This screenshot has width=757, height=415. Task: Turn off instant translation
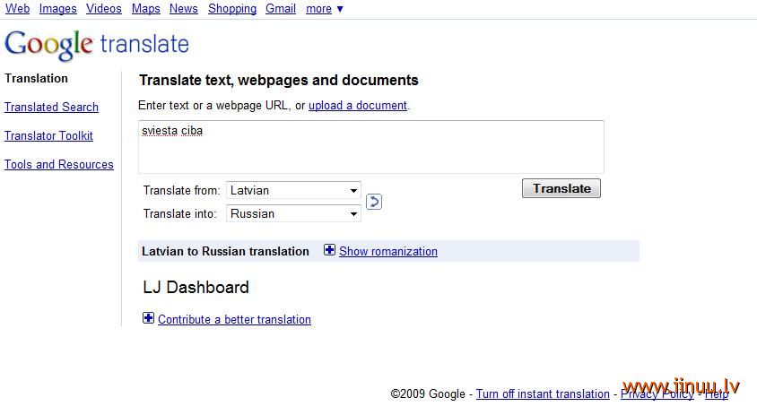coord(543,393)
